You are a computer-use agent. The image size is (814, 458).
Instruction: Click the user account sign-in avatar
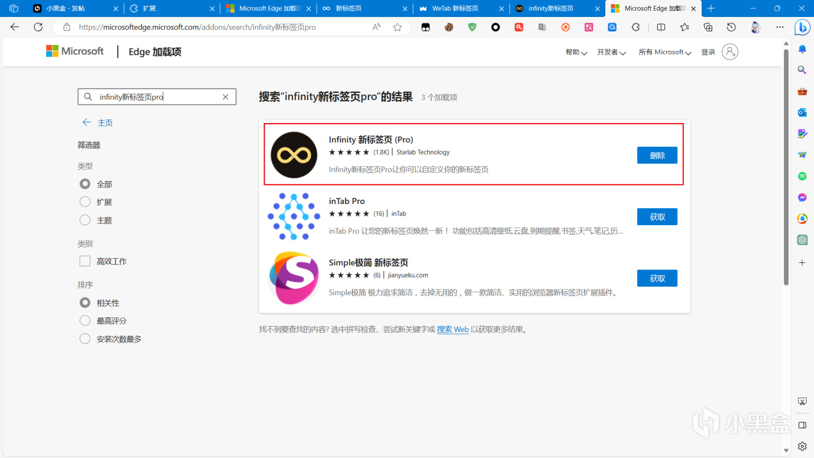[730, 52]
